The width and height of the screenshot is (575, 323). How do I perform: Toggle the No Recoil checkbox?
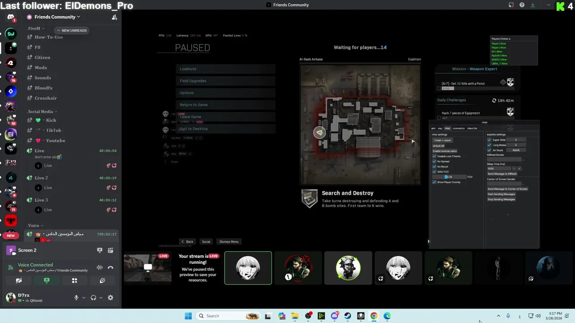pos(434,166)
